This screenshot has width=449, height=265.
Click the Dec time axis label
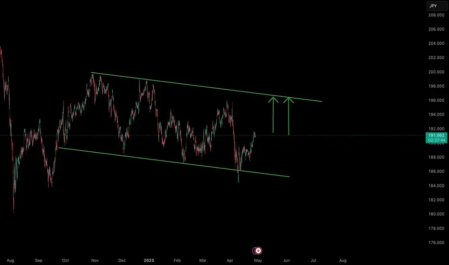click(122, 260)
